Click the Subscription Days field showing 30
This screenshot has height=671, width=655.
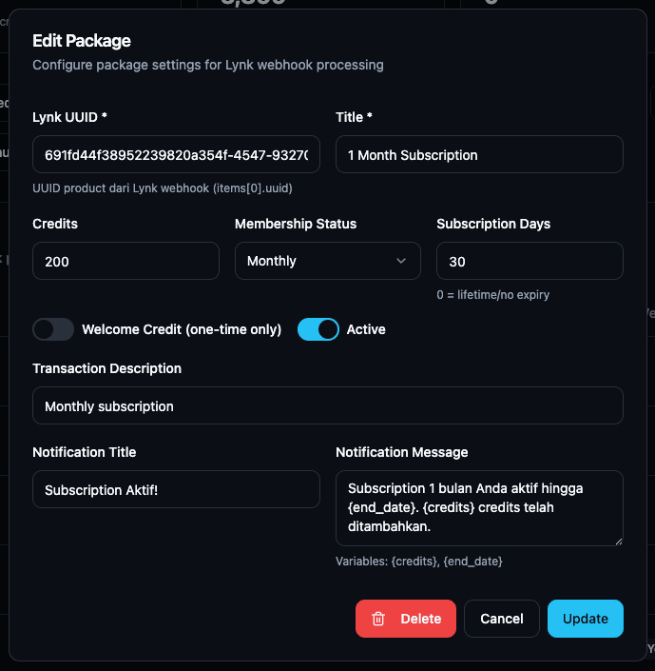coord(530,261)
